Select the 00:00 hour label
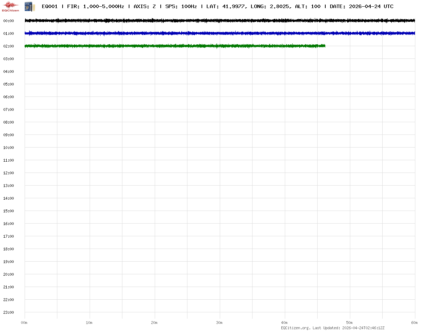Screen dimensions: 422x331 pos(8,21)
